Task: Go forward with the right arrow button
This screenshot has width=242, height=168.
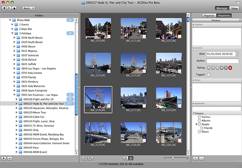Action: coord(9,8)
